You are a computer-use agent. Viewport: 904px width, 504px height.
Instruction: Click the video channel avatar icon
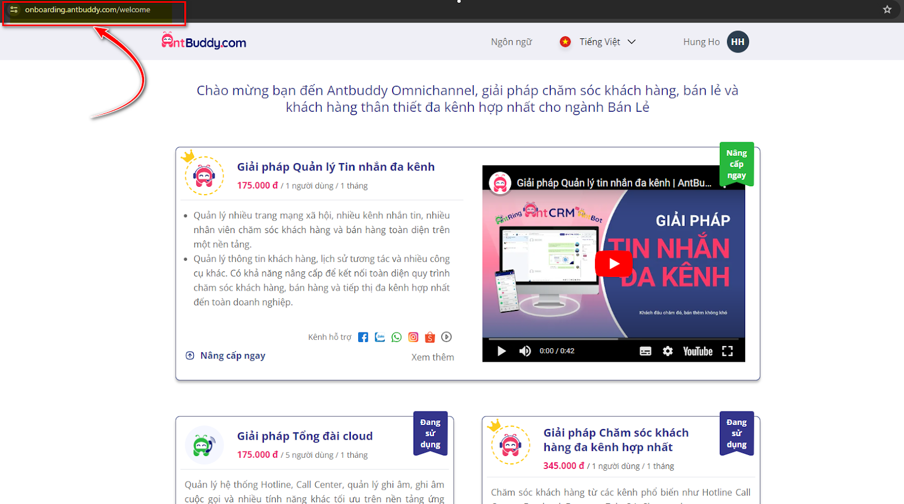(x=500, y=183)
